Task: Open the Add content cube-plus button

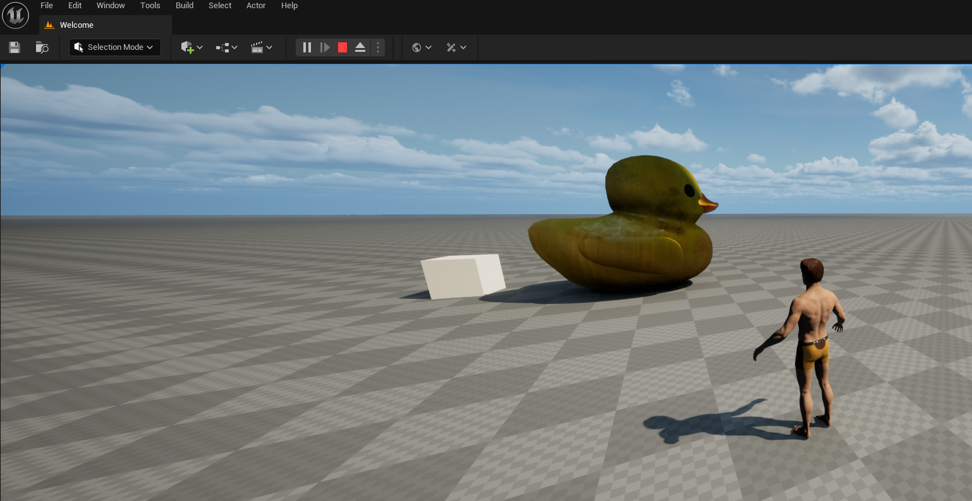Action: tap(191, 47)
